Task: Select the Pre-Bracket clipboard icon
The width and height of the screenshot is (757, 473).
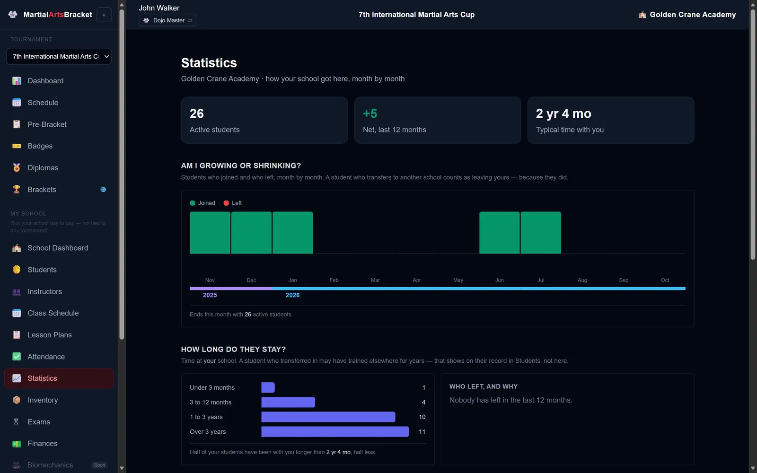Action: pos(17,124)
